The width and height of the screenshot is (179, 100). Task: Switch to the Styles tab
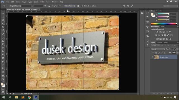162,27
